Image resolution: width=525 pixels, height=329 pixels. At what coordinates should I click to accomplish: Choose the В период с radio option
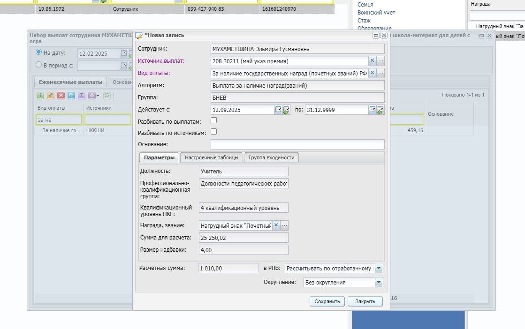(x=39, y=65)
